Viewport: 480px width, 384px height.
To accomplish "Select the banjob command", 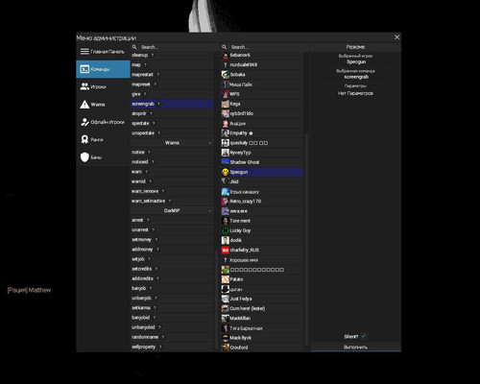I will click(172, 288).
